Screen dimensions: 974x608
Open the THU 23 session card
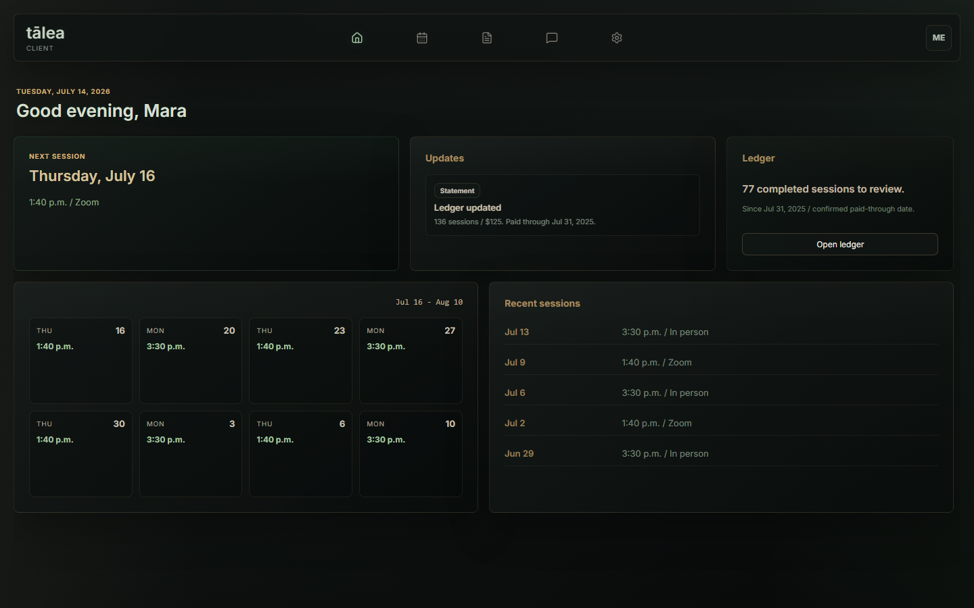[x=300, y=361]
